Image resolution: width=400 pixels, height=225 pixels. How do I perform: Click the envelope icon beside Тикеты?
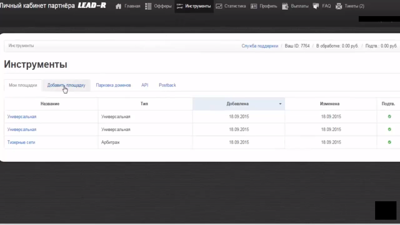pos(339,6)
